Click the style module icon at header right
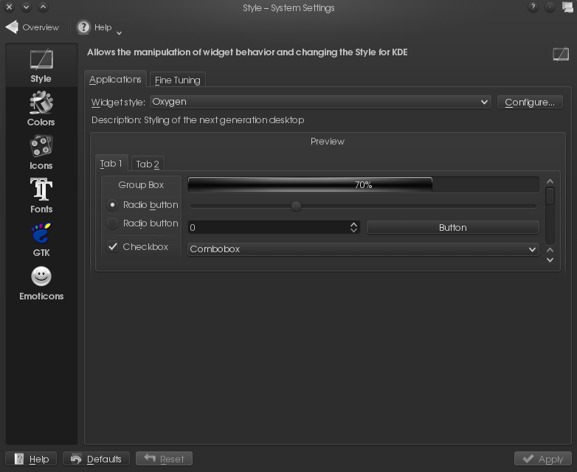The image size is (577, 472). [x=561, y=54]
